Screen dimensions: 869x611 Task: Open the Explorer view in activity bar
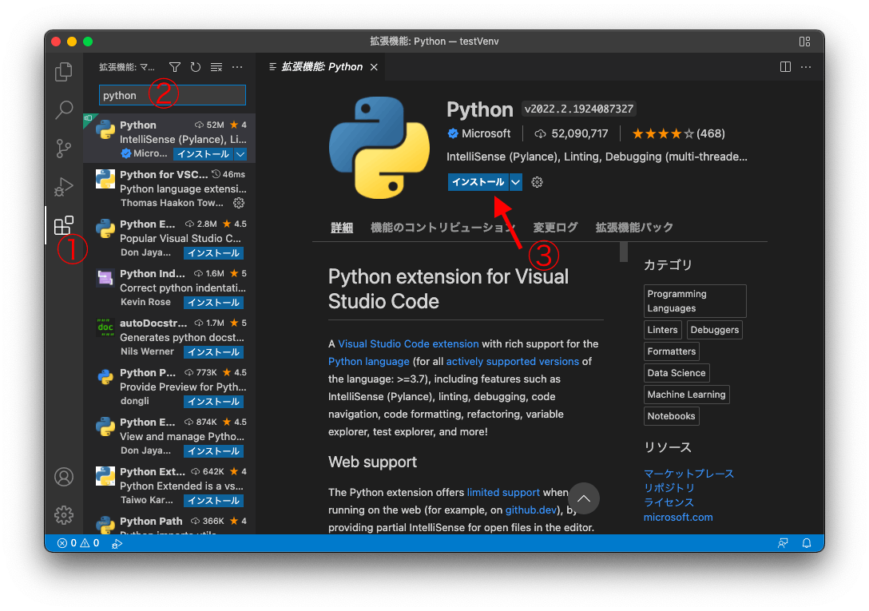tap(64, 72)
